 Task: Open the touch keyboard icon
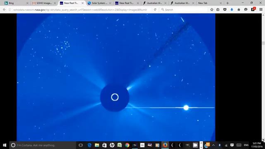[239, 145]
